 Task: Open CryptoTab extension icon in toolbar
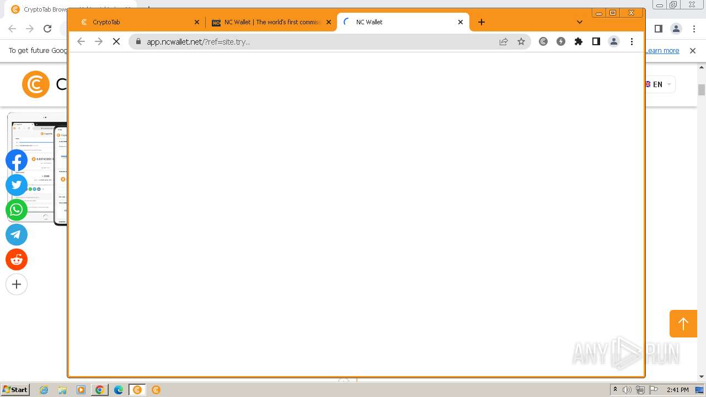click(543, 41)
